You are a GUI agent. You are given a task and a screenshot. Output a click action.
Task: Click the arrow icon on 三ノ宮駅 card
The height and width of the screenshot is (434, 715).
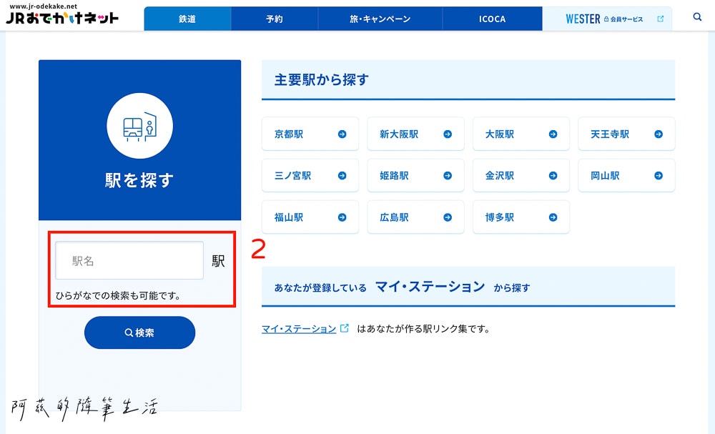point(342,175)
